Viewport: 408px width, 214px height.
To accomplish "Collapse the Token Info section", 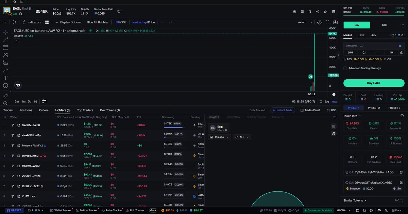I will click(352, 116).
